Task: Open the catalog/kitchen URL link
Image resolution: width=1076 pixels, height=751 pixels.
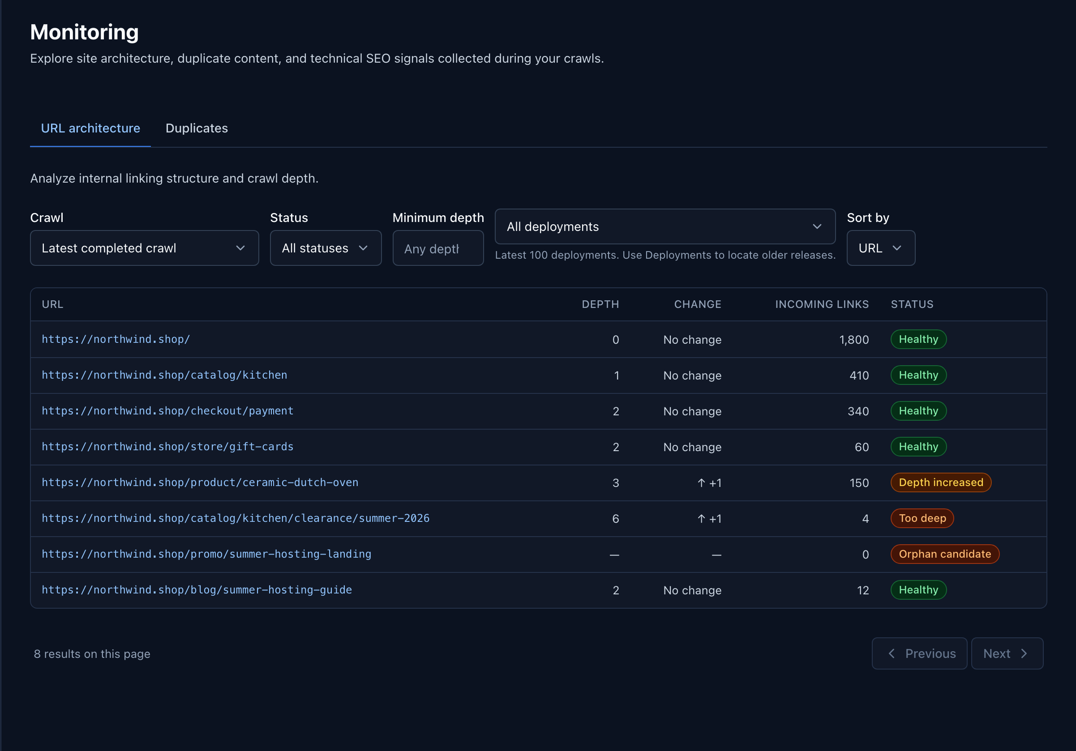Action: pyautogui.click(x=164, y=375)
